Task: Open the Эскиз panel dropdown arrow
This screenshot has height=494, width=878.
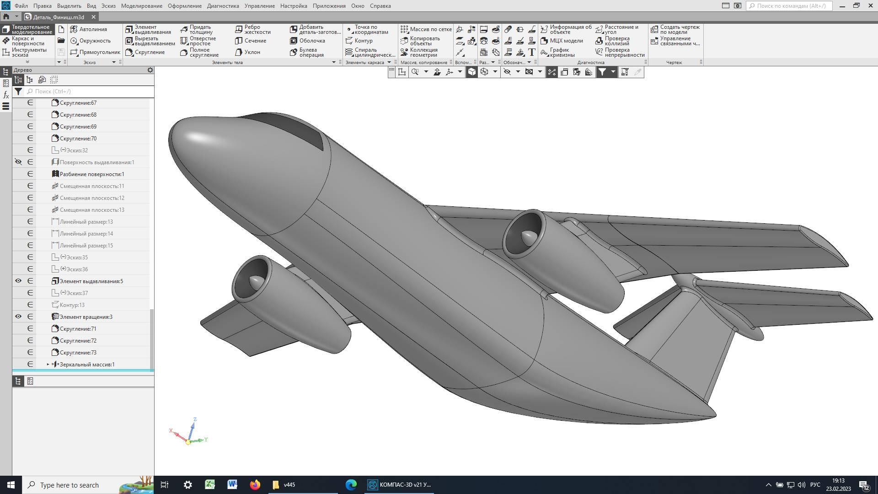Action: [x=114, y=62]
